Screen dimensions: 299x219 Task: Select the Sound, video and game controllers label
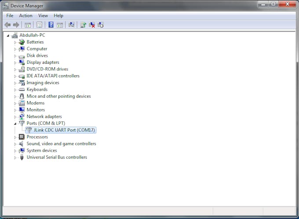pyautogui.click(x=61, y=144)
